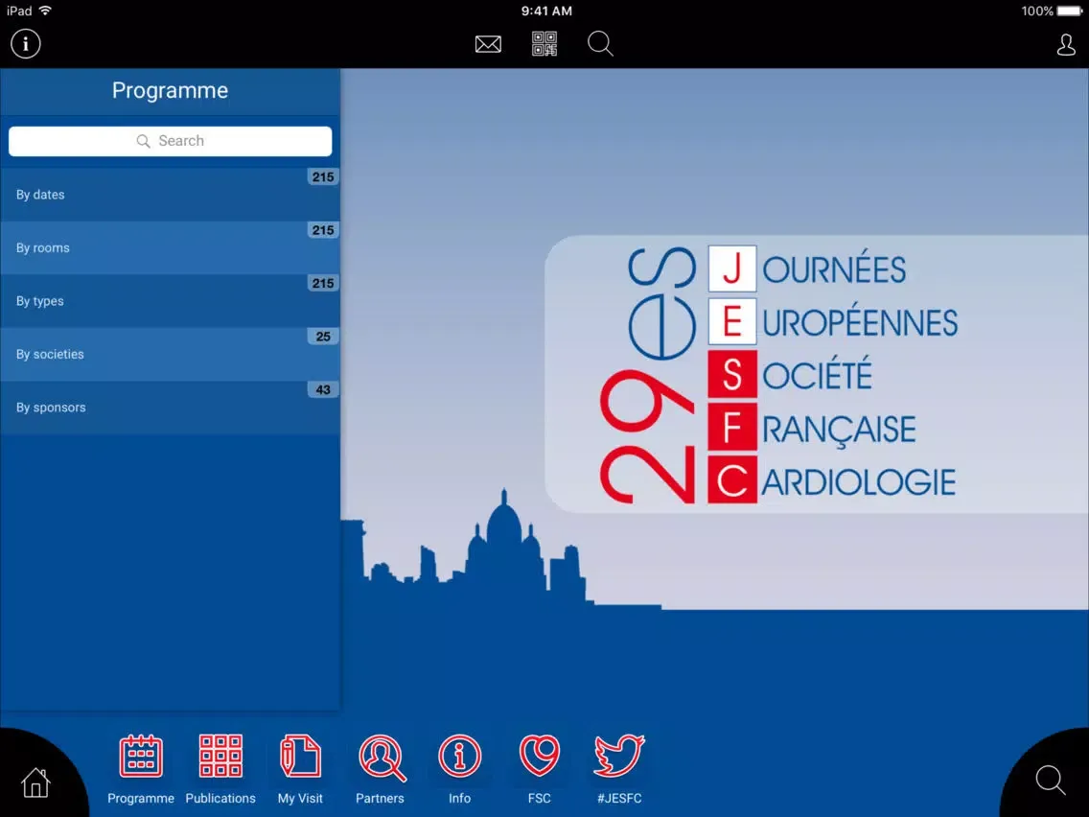Tap the 43 badge on By sponsors
The height and width of the screenshot is (817, 1089).
tap(323, 389)
